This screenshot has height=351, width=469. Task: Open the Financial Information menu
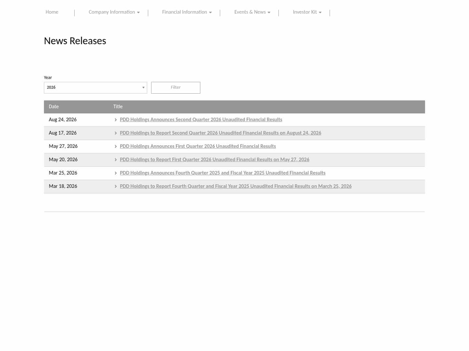click(187, 12)
